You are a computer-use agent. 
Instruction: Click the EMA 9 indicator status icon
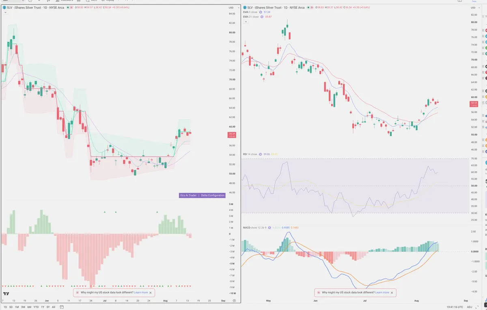click(260, 12)
